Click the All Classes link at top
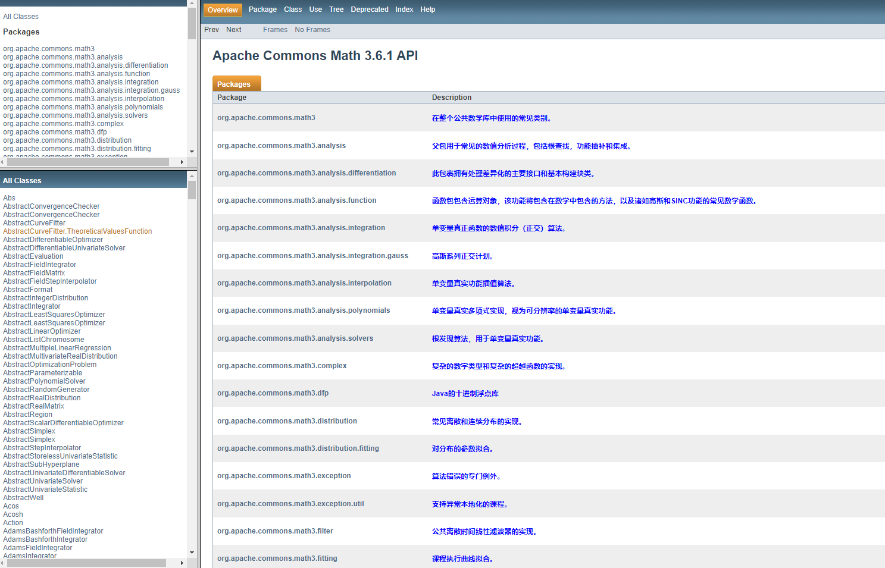The height and width of the screenshot is (568, 885). [x=20, y=16]
